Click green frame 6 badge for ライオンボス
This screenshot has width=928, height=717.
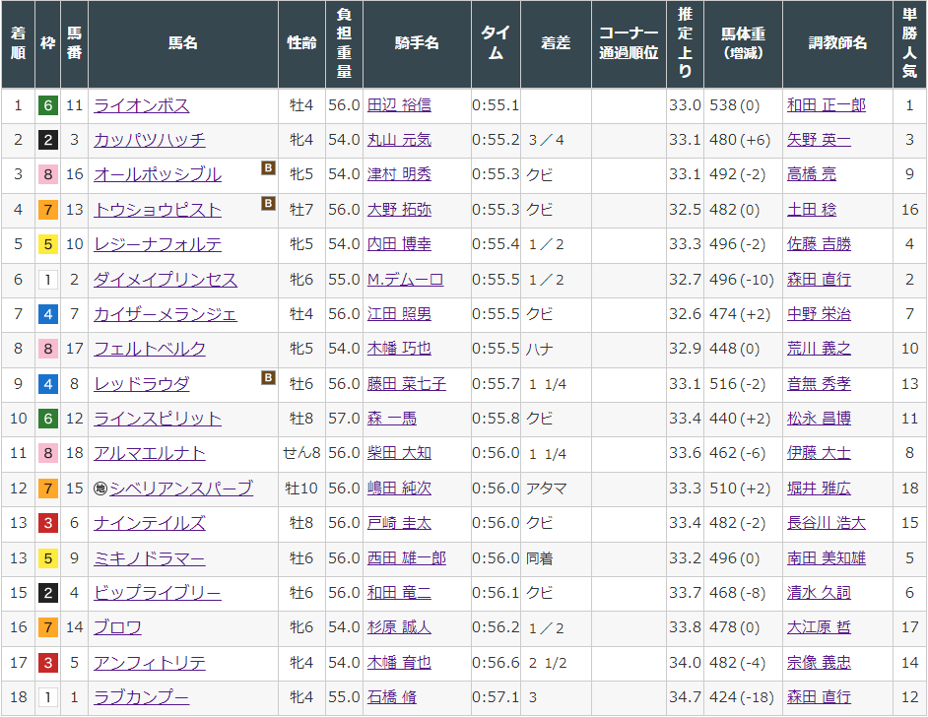[x=48, y=105]
